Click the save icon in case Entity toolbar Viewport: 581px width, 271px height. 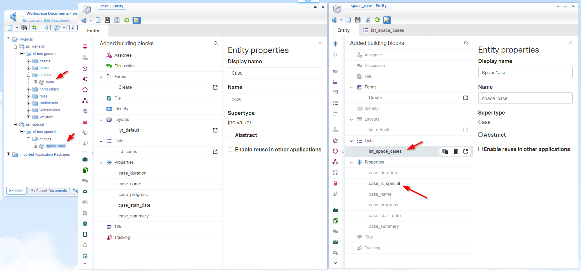pos(107,20)
